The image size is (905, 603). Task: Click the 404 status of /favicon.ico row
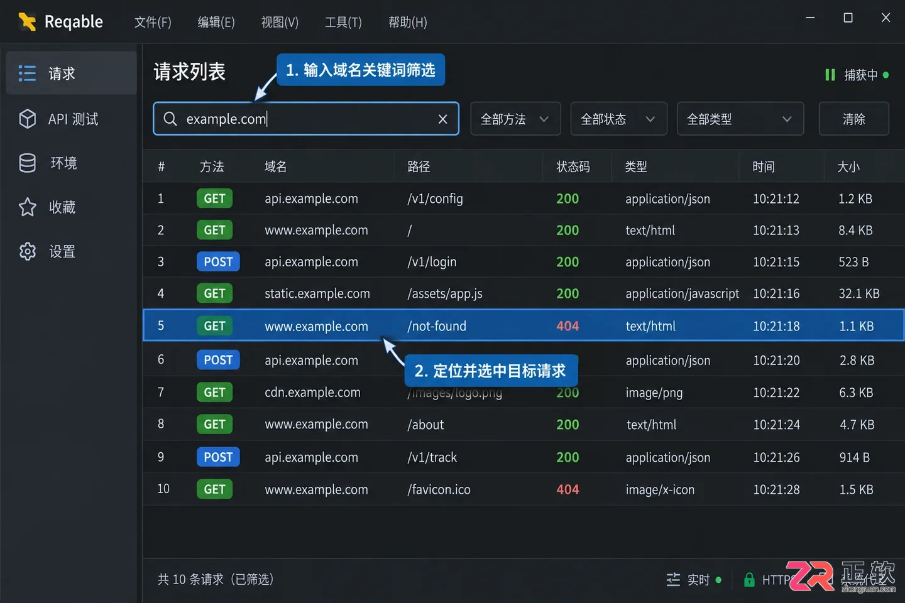tap(568, 489)
